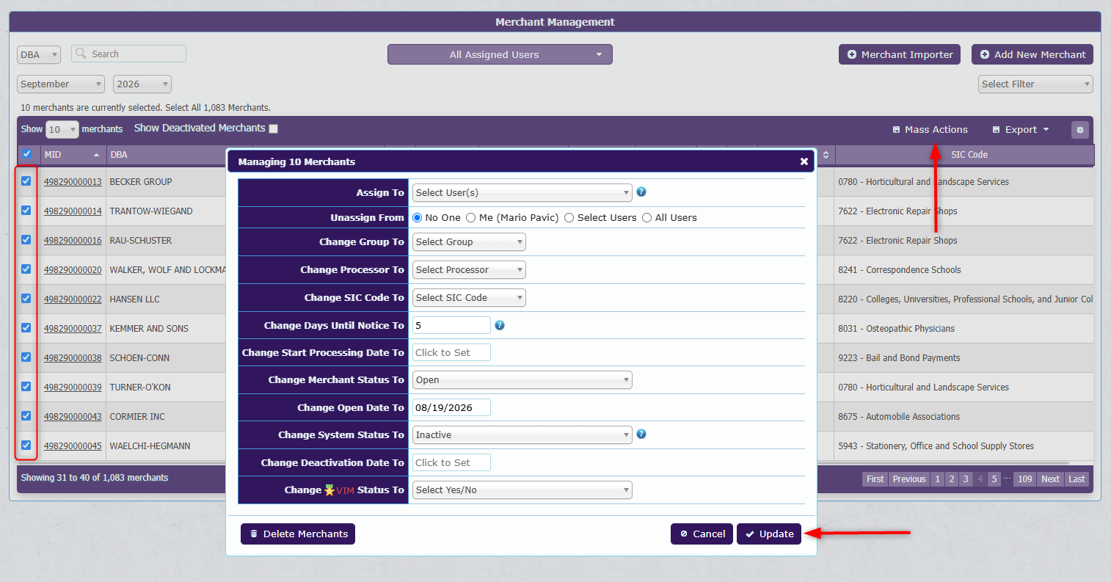Click the help icon beside Assign To
The width and height of the screenshot is (1111, 582).
pyautogui.click(x=641, y=192)
